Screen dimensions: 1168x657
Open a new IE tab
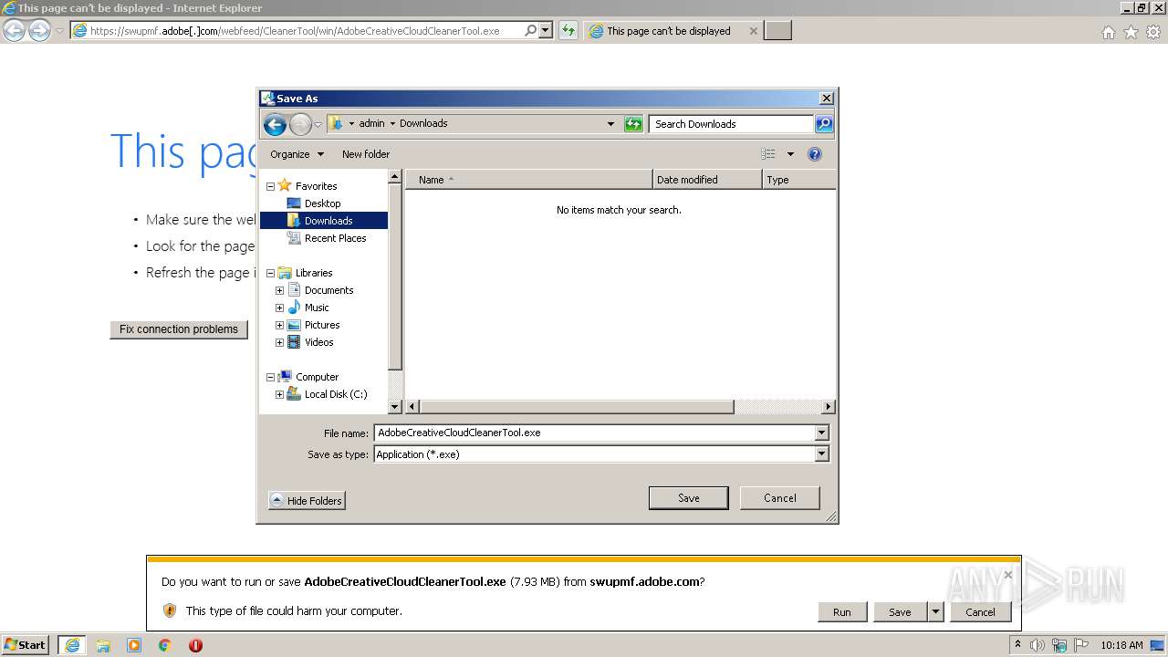[777, 31]
